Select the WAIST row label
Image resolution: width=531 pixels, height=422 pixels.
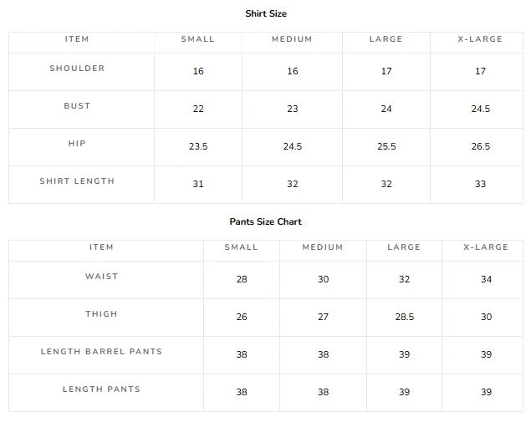pos(101,276)
